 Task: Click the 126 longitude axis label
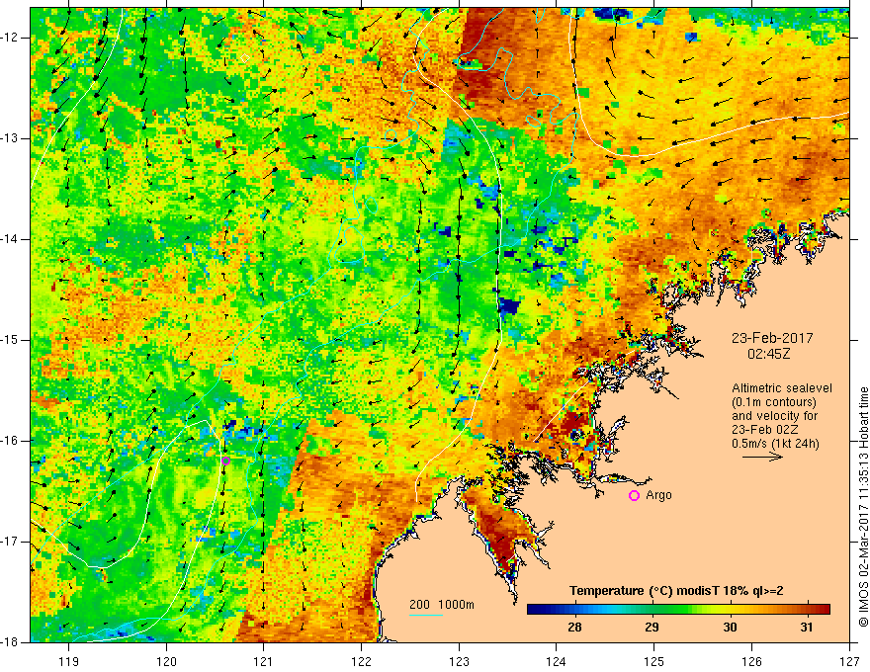[x=751, y=661]
